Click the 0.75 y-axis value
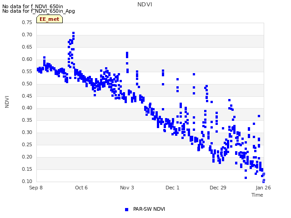 [27, 22]
